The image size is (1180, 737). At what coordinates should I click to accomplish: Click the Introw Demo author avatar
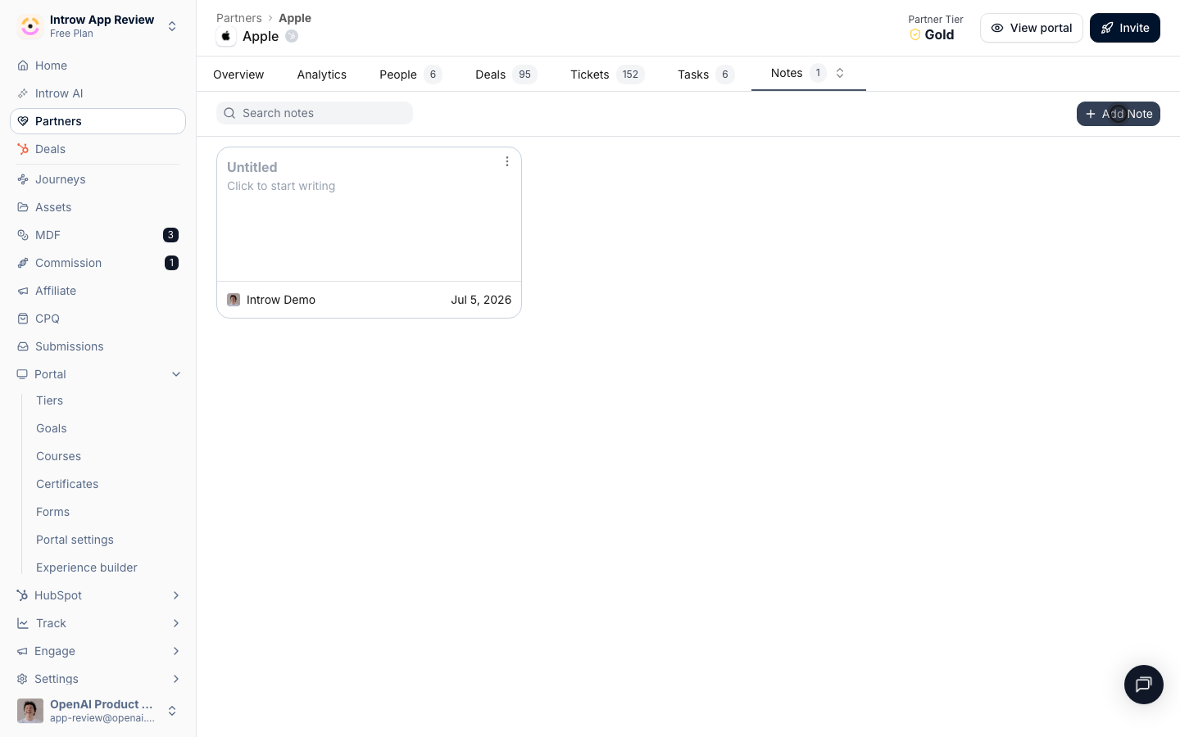(x=234, y=300)
